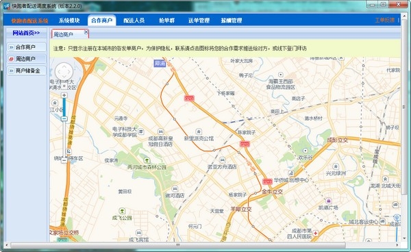This screenshot has height=252, width=411.
Task: Click the hotel icon at 成都高新皇冠假日酒店
Action: [161, 131]
